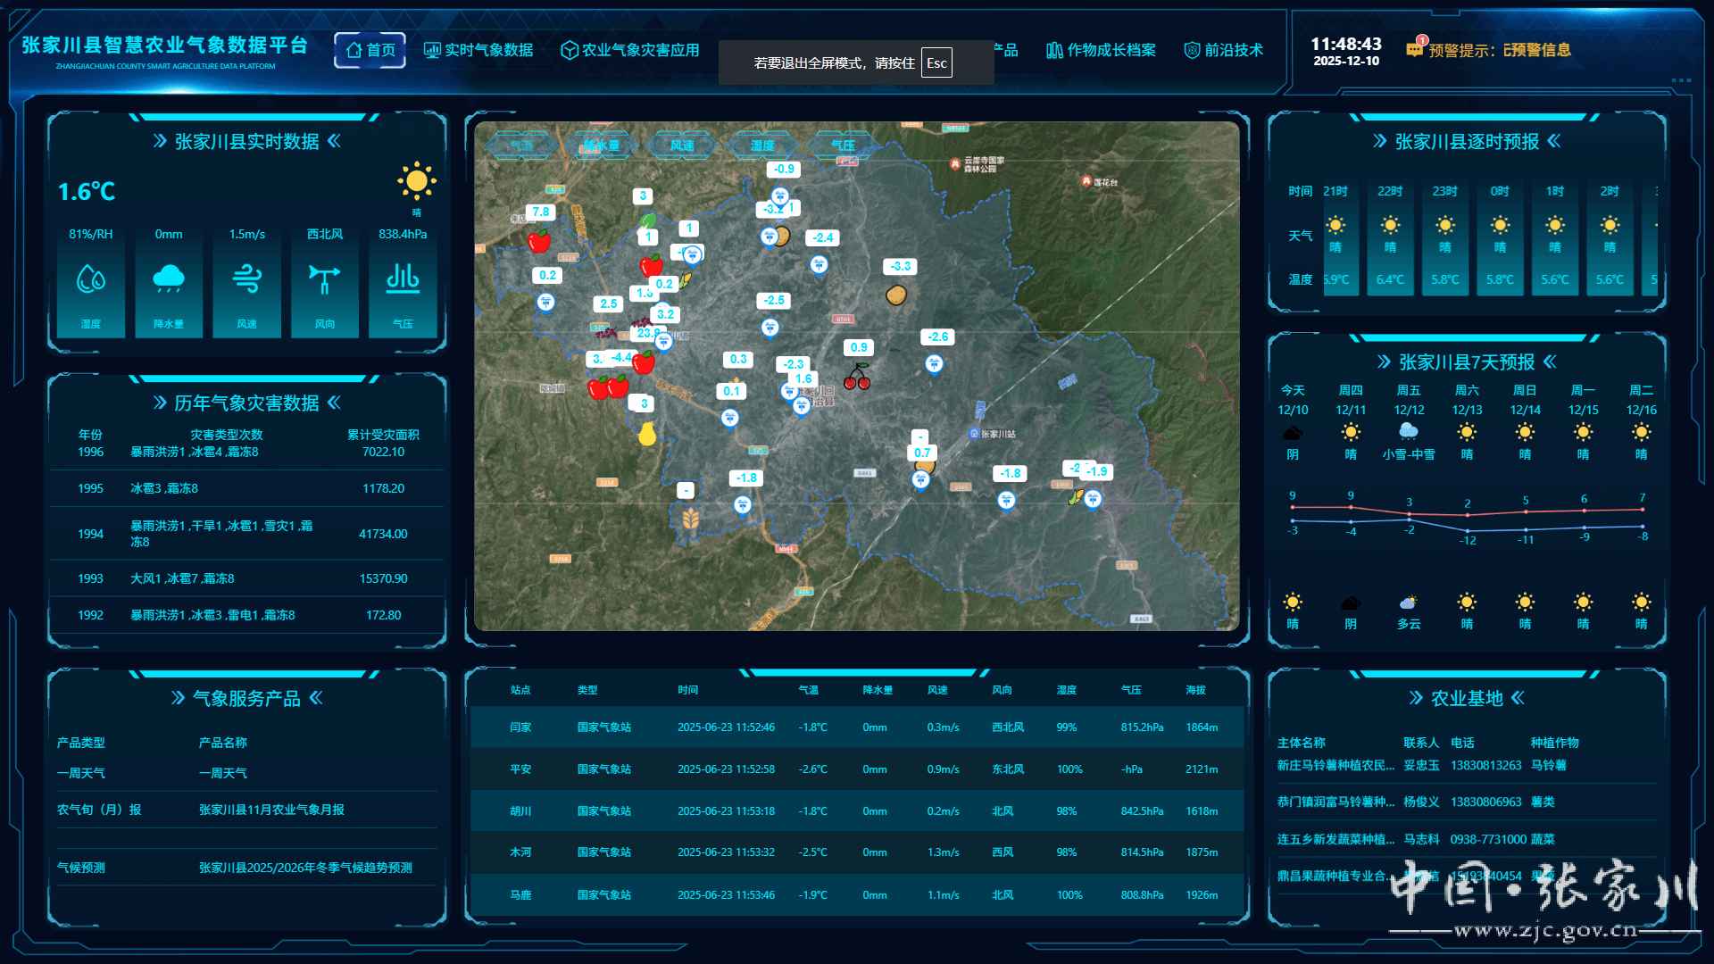Toggle the 气温 map layer

[521, 145]
